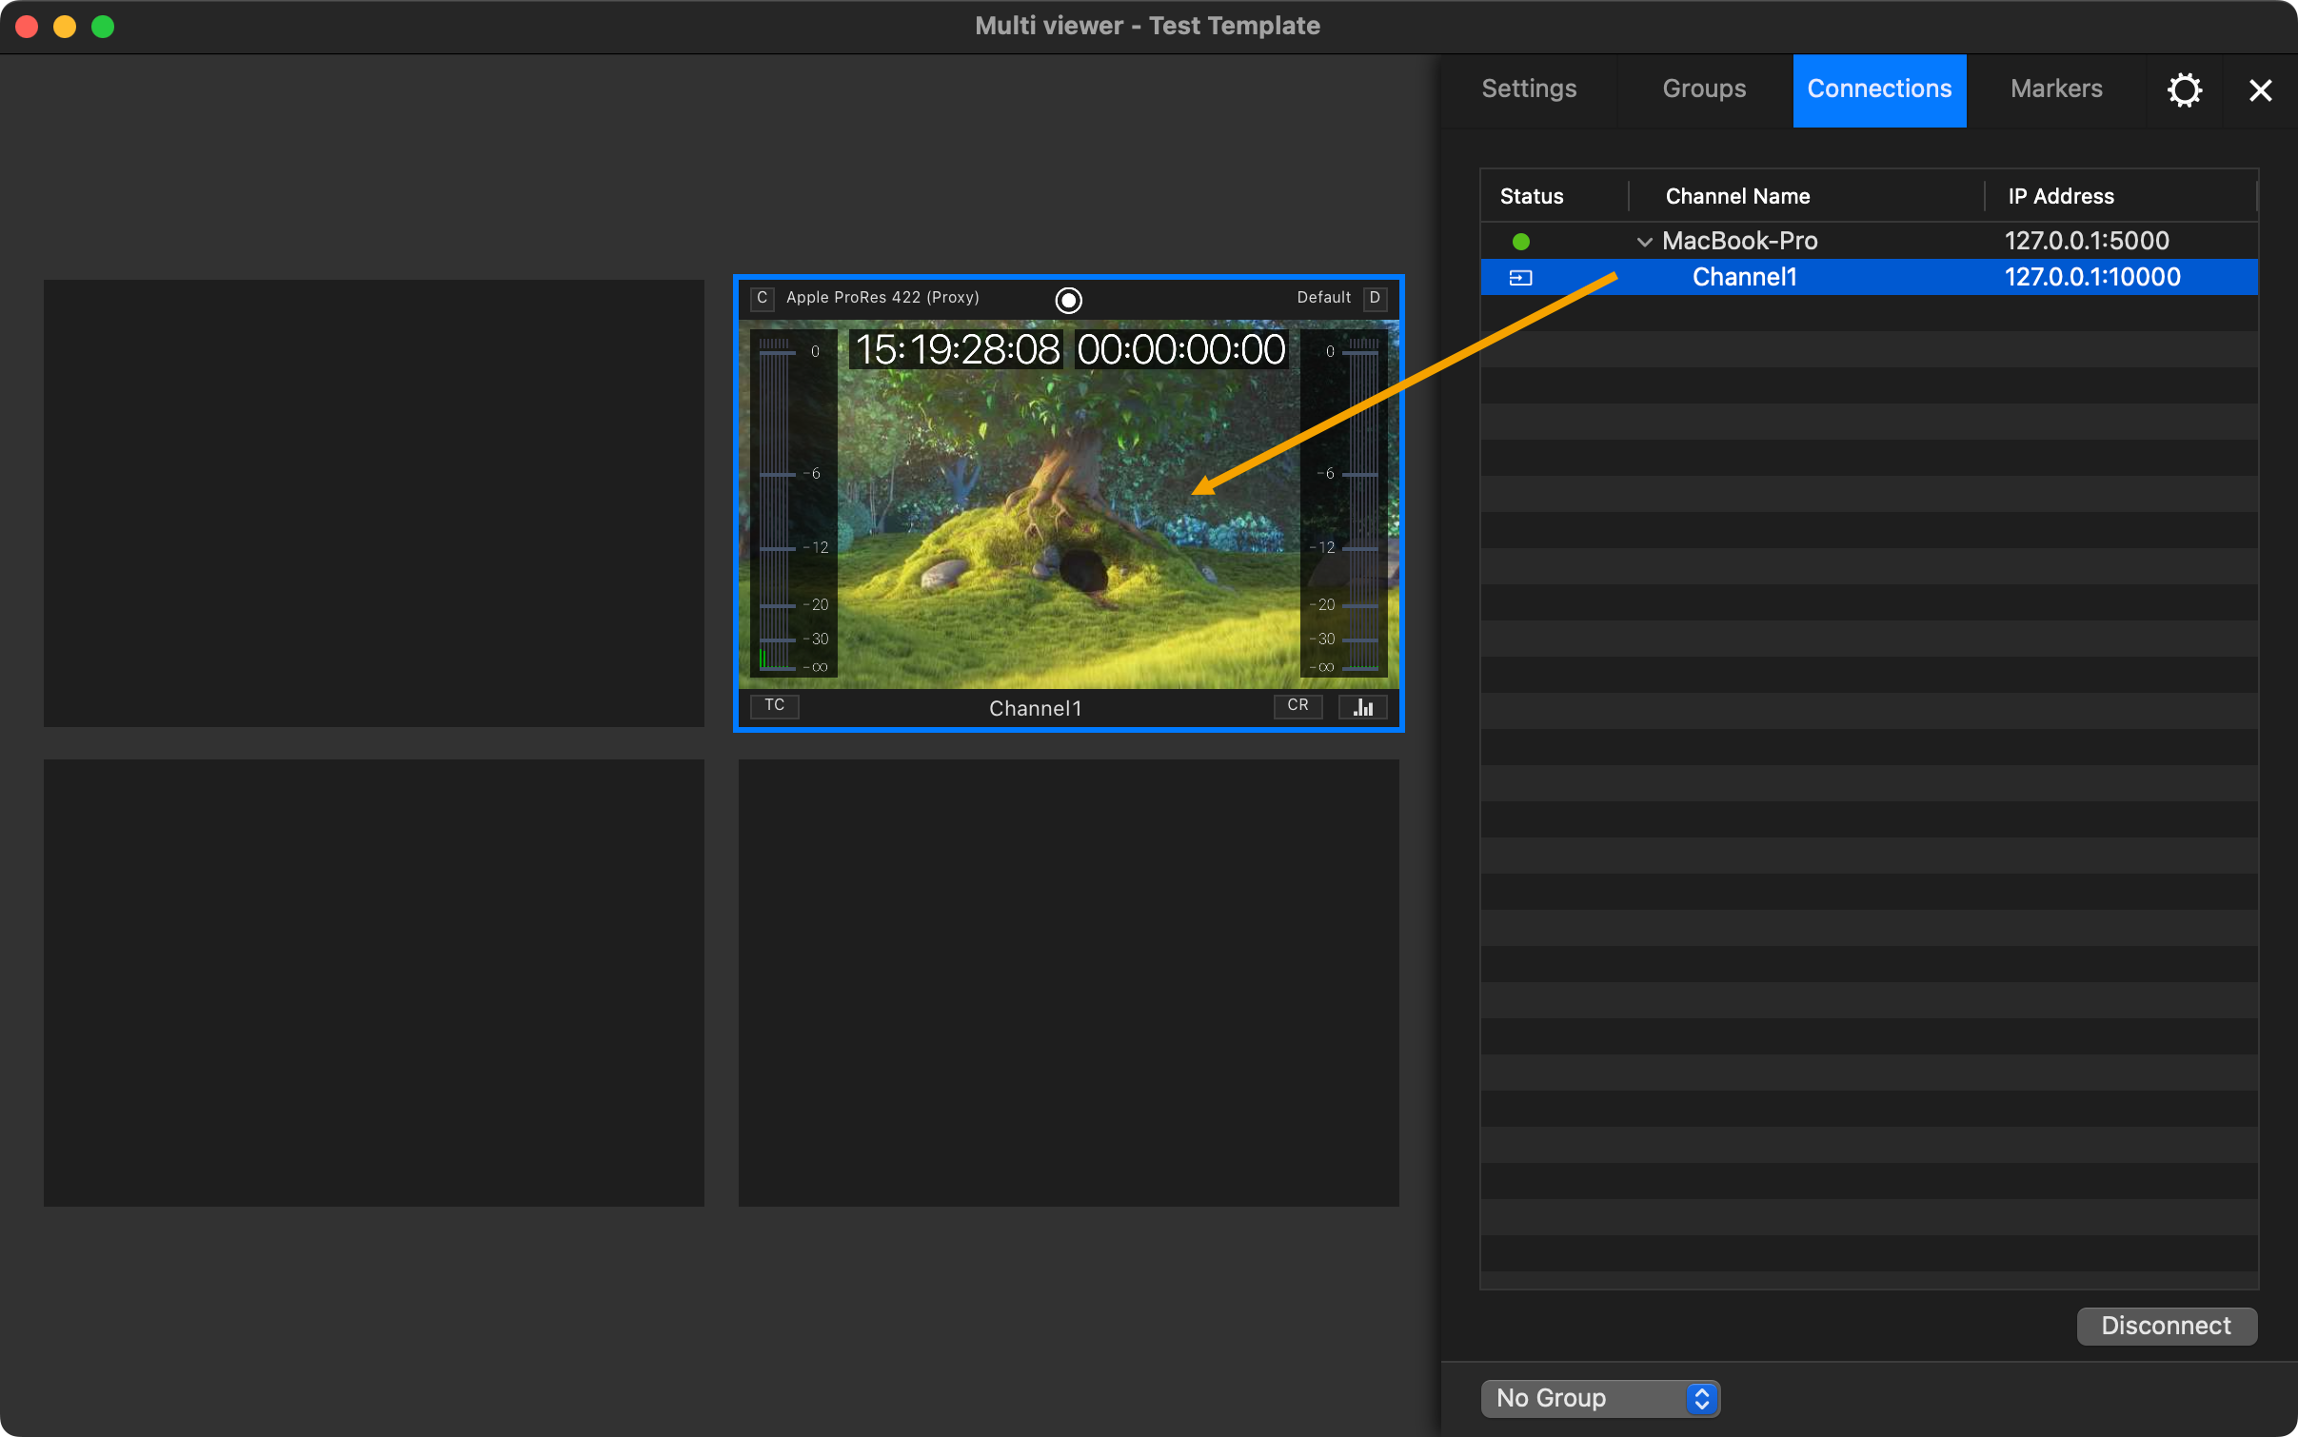Viewport: 2298px width, 1437px height.
Task: Sort by the Channel Name column header
Action: [x=1806, y=196]
